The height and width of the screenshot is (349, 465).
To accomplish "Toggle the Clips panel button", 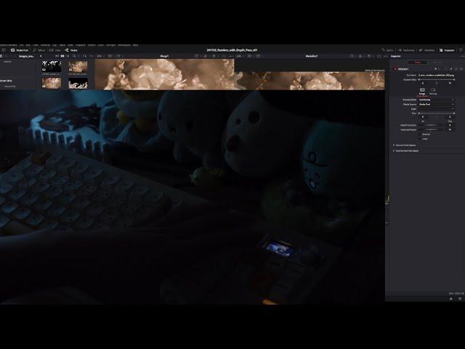I will 55,50.
